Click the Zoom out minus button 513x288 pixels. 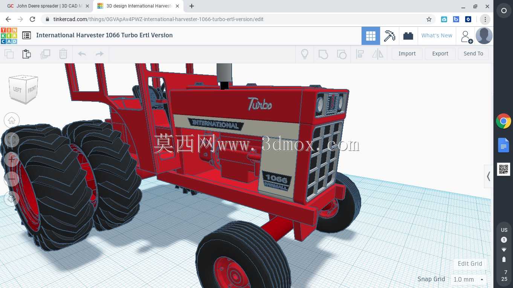[x=12, y=179]
